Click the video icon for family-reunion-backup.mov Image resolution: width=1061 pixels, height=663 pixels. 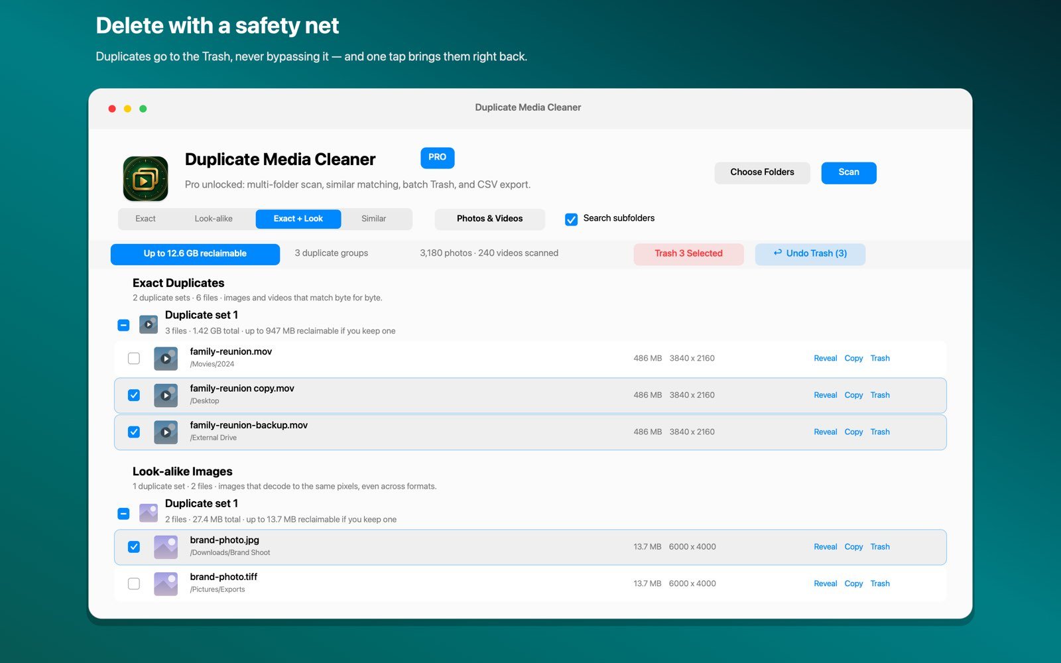[x=166, y=432]
